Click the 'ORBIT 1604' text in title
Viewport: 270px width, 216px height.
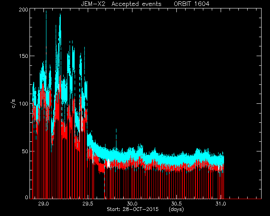(192, 4)
